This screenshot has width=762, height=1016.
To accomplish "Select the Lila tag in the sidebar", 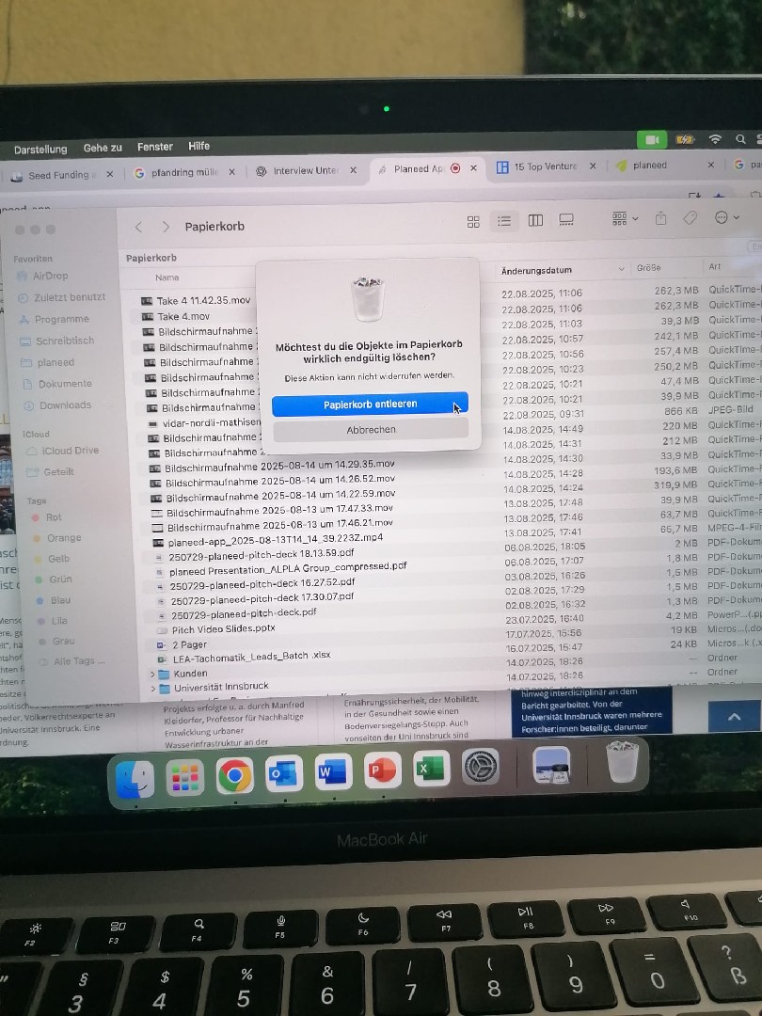I will click(x=53, y=621).
